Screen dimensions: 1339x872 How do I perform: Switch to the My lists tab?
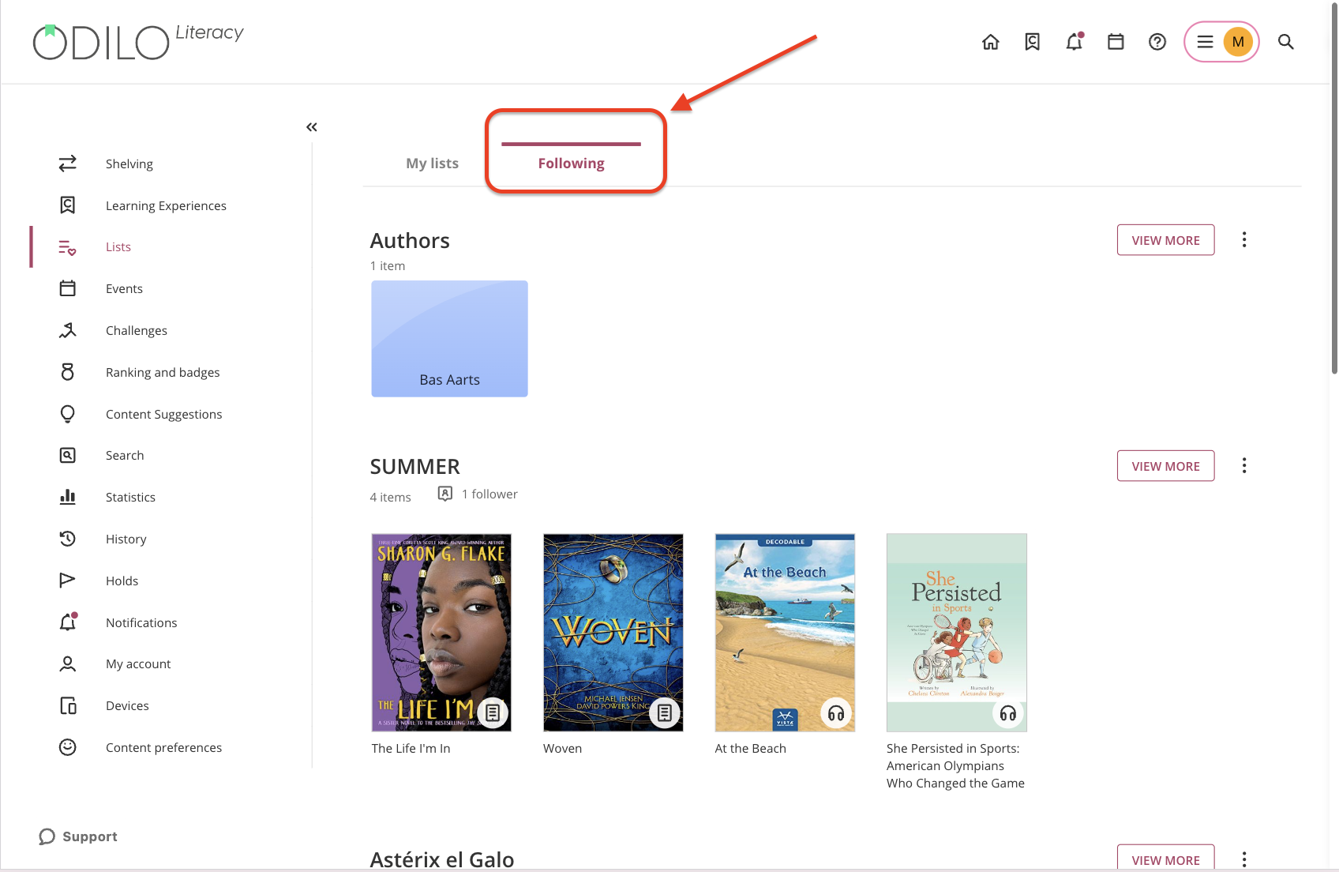[432, 163]
